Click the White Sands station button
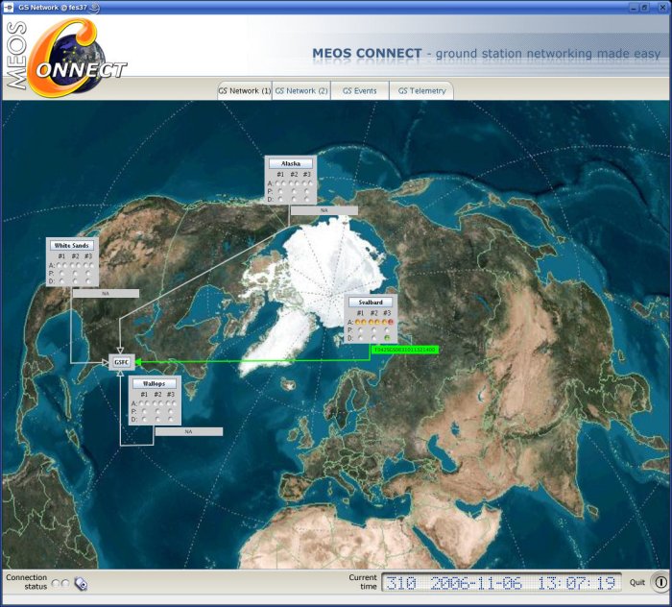 (72, 245)
